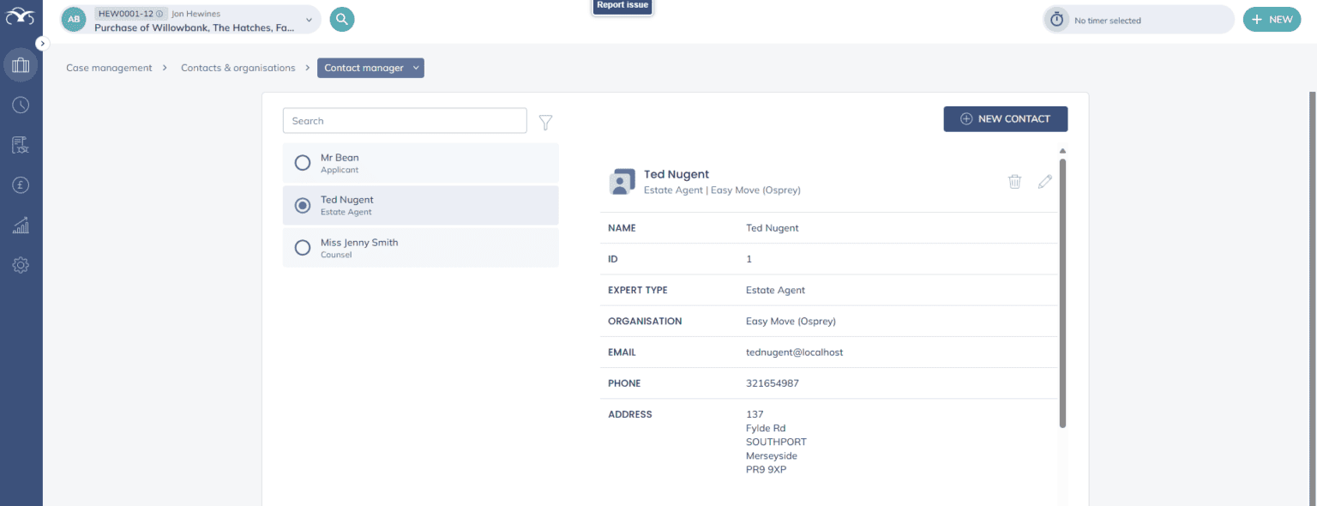Screen dimensions: 1317x506
Task: Click the teal magnifier search button
Action: point(342,19)
